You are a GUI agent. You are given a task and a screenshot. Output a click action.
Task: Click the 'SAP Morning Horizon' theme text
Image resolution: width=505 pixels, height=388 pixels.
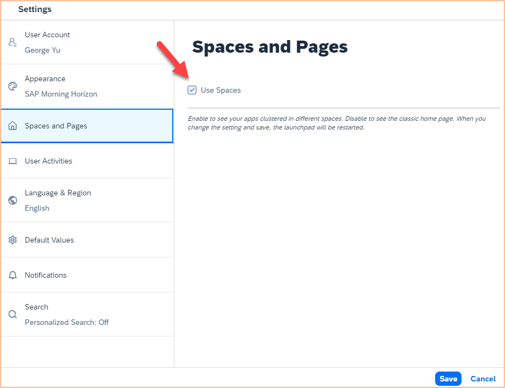click(61, 94)
